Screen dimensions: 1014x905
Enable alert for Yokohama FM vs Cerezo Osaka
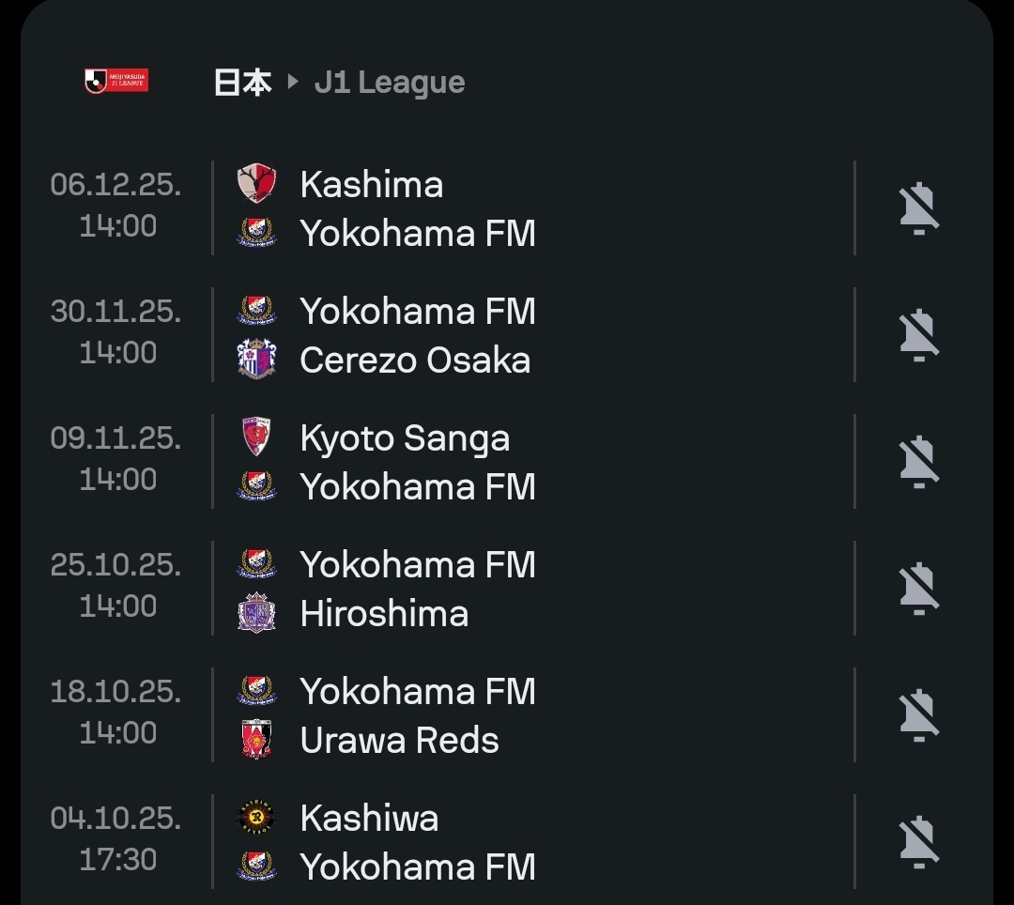click(918, 335)
